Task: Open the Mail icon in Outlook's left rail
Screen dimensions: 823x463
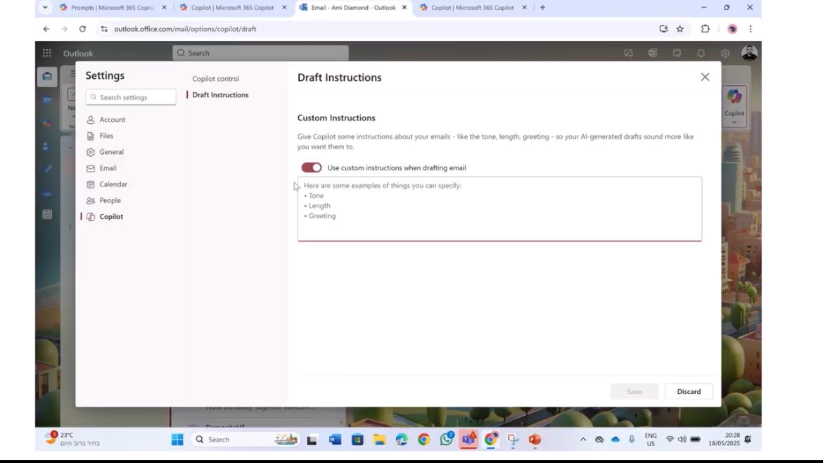Action: [47, 77]
